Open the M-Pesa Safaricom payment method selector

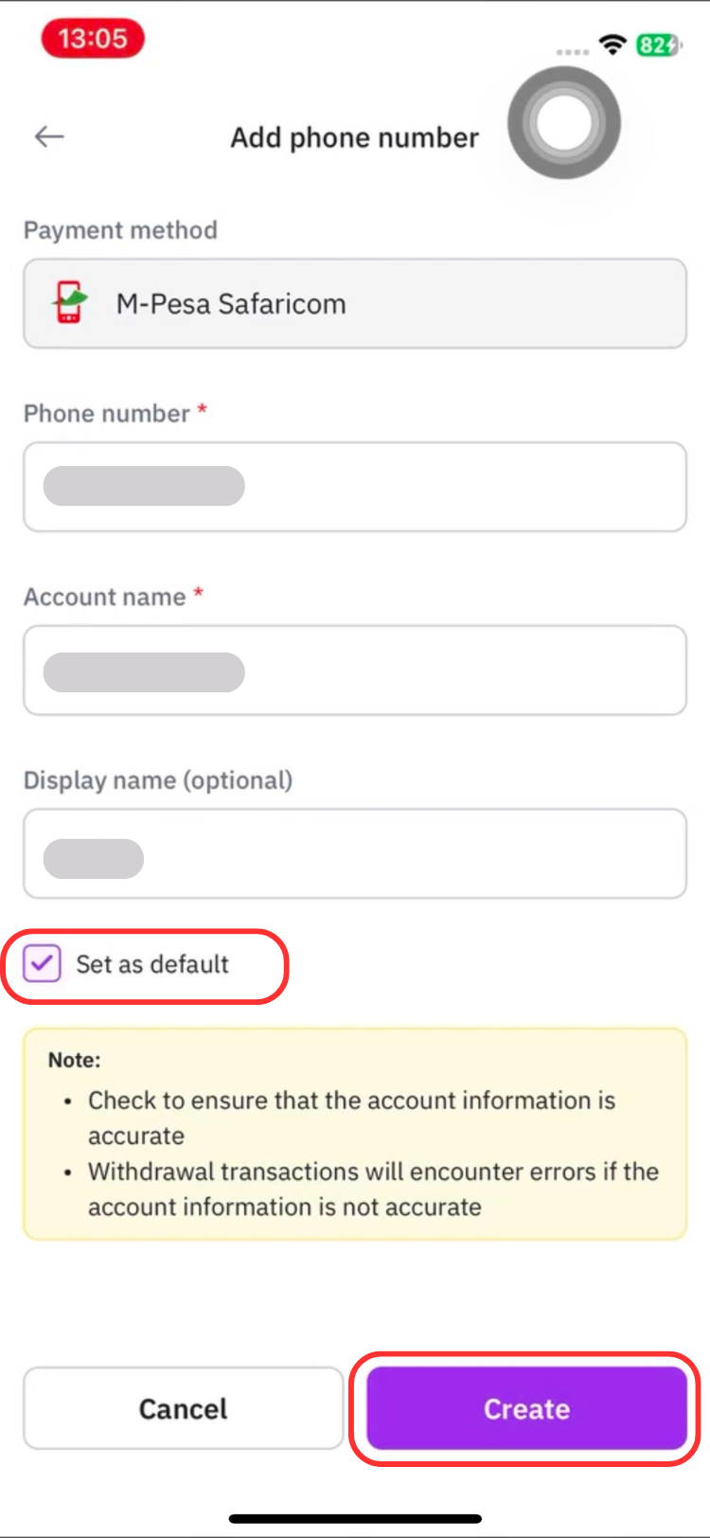(355, 303)
